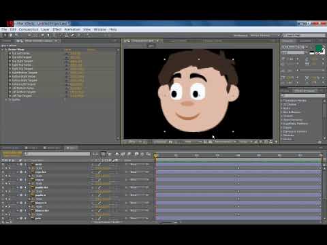The image size is (327, 245).
Task: Click point picker for Left Bottom Vertex
Action: point(67,88)
